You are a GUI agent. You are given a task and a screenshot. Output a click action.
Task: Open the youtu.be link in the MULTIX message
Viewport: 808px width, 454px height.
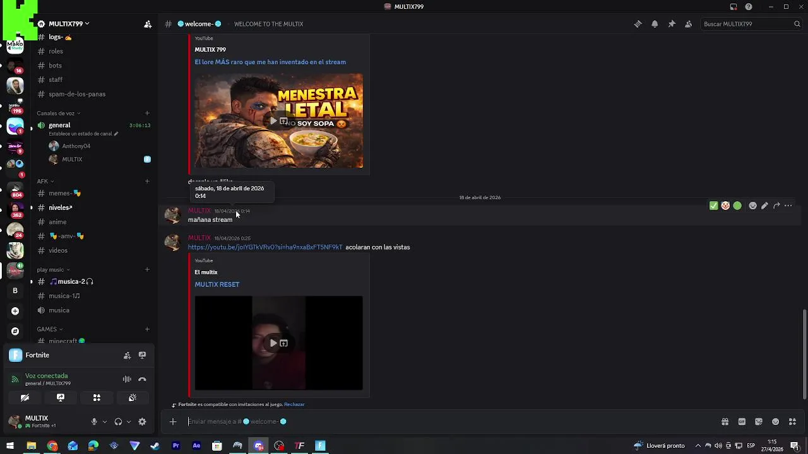265,247
